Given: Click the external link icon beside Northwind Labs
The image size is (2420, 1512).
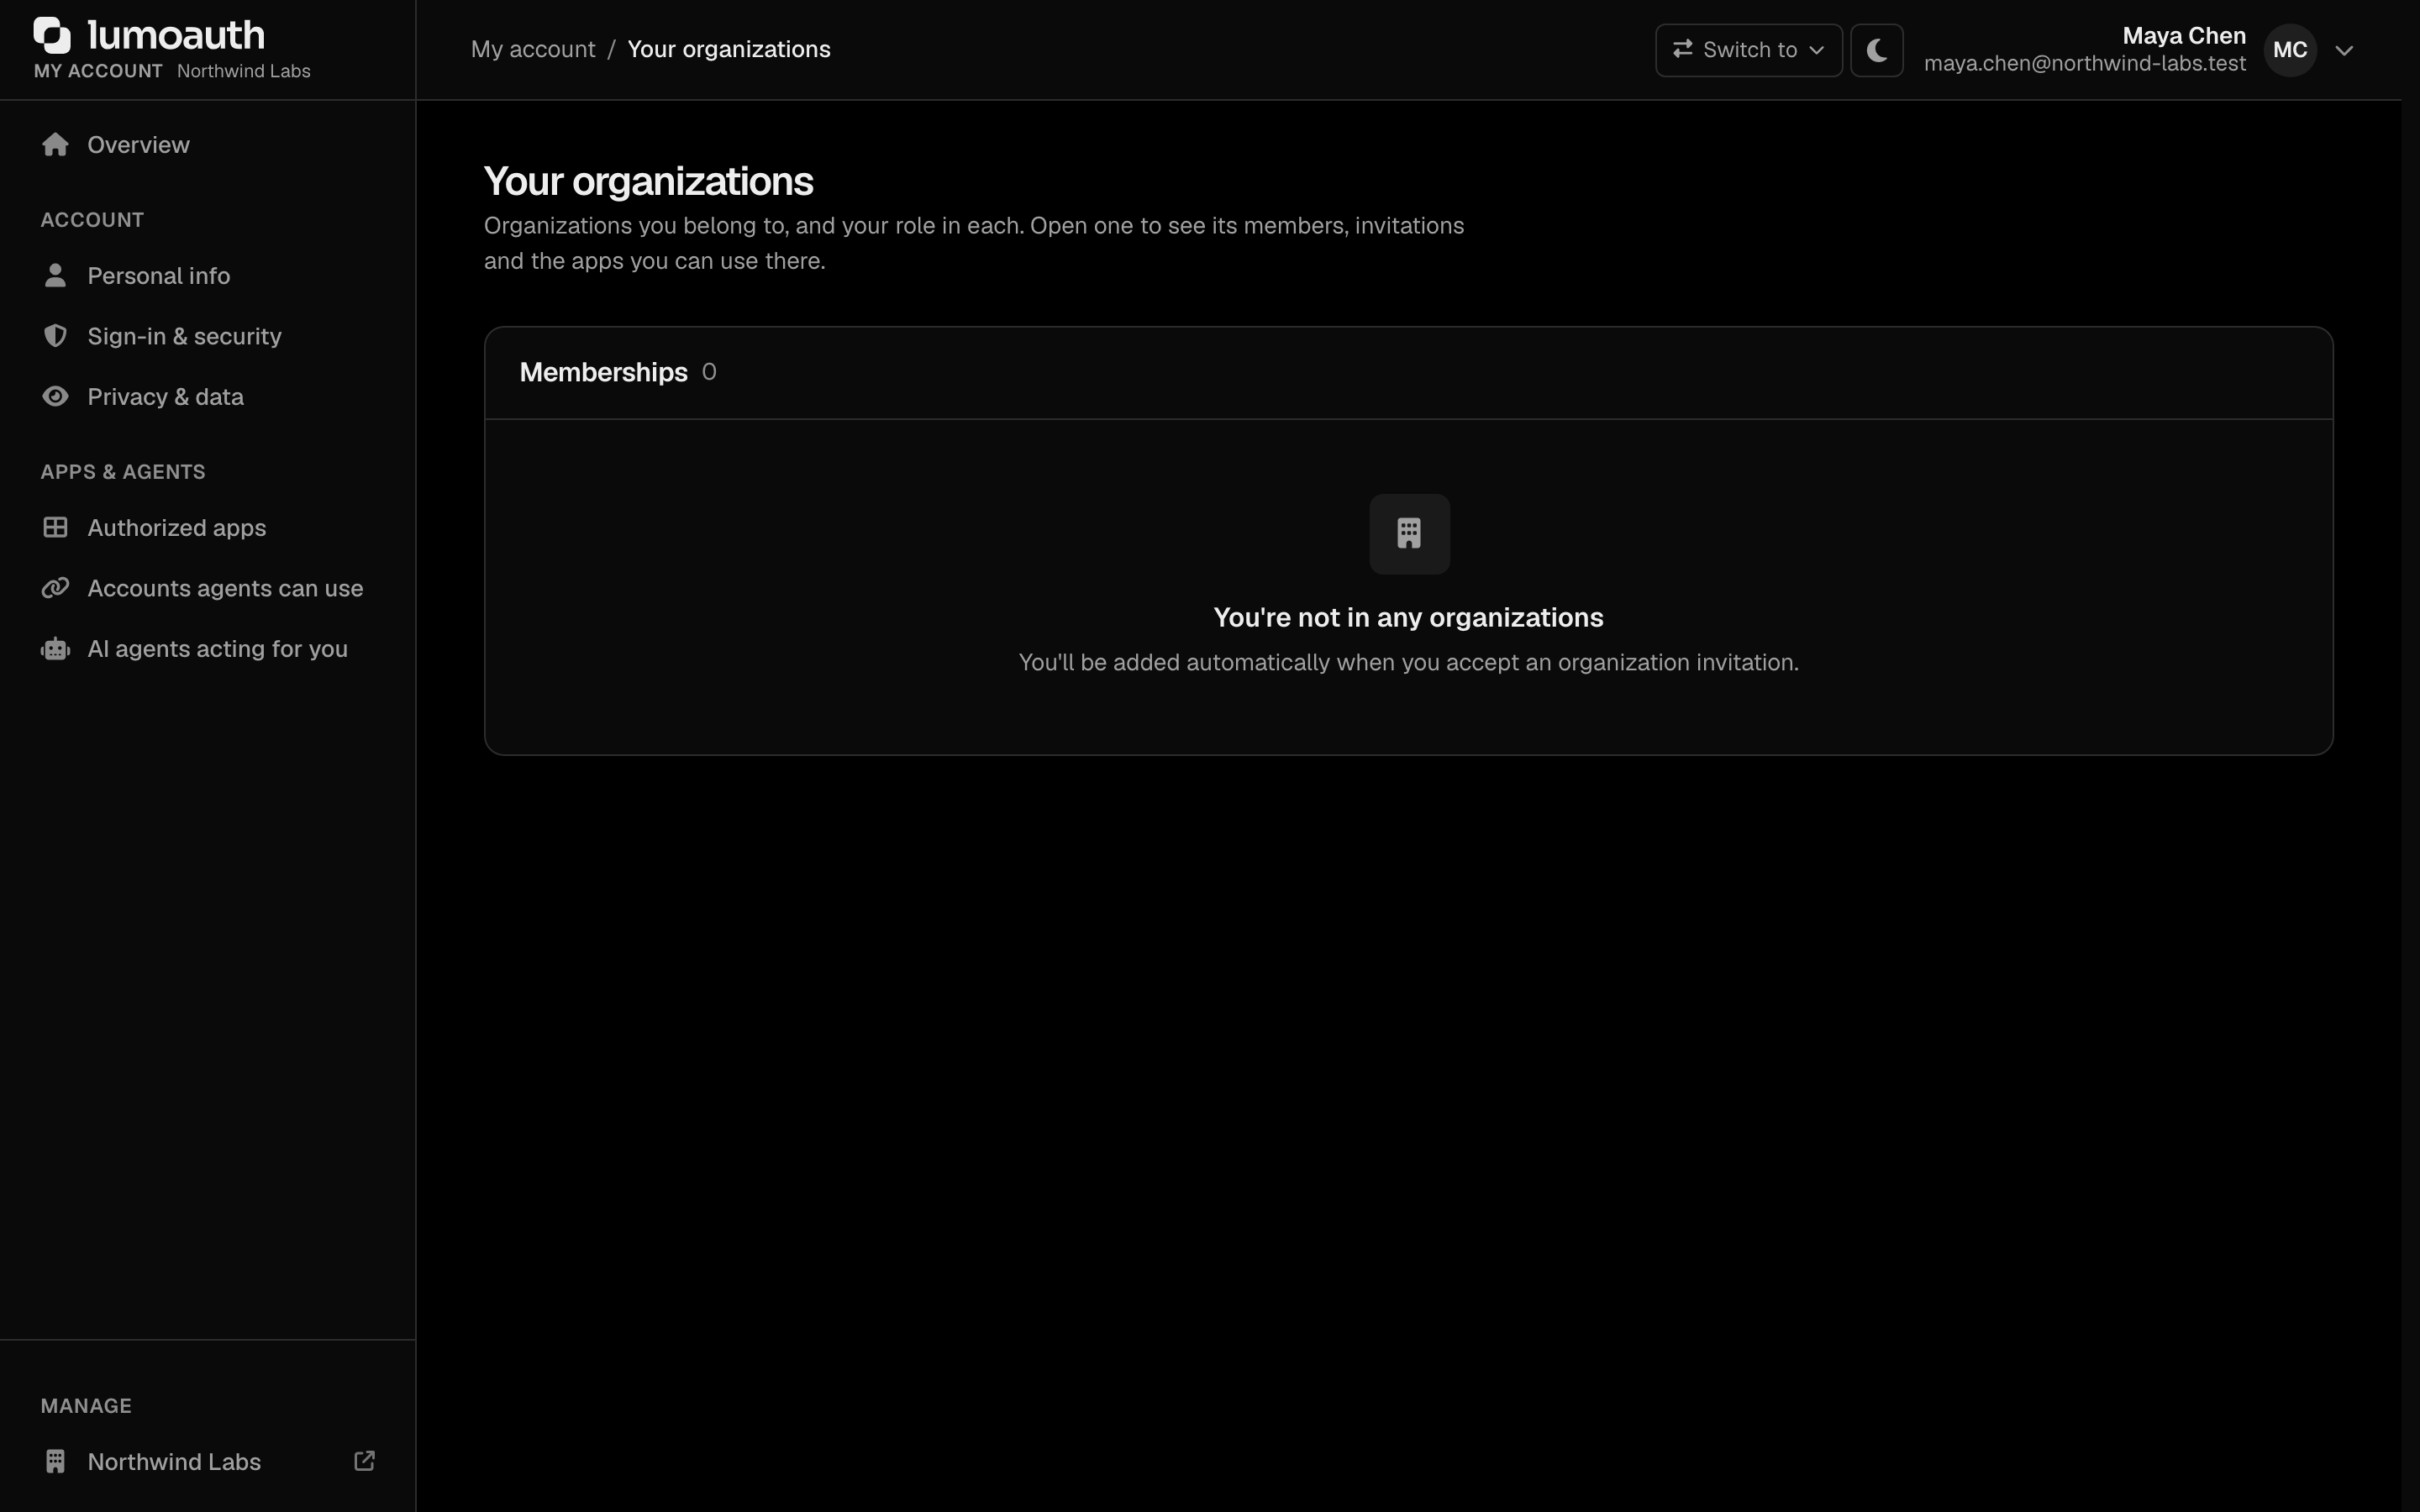Looking at the screenshot, I should point(365,1461).
